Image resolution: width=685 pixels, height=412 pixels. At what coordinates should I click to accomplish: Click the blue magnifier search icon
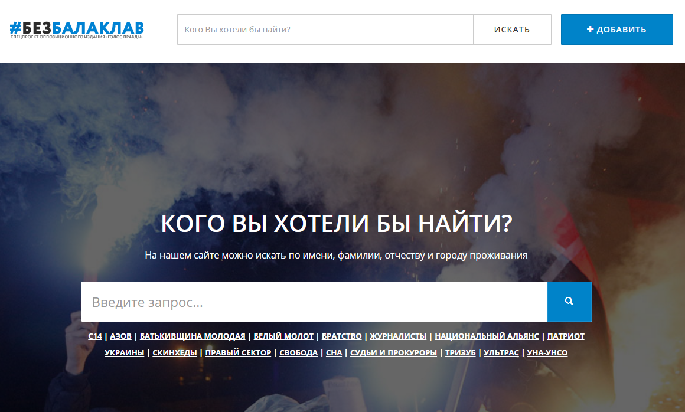[x=569, y=302]
